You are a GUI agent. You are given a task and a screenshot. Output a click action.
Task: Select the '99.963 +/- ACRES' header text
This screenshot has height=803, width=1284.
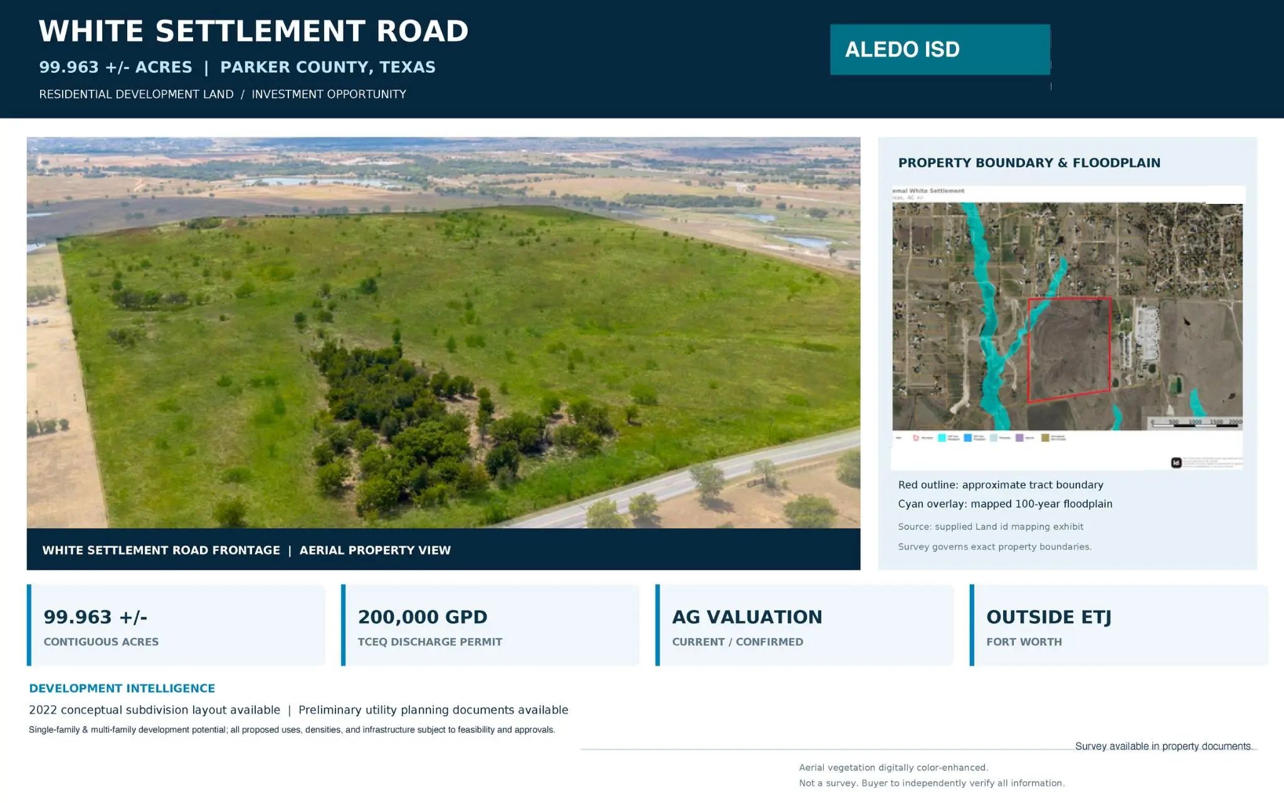(115, 67)
